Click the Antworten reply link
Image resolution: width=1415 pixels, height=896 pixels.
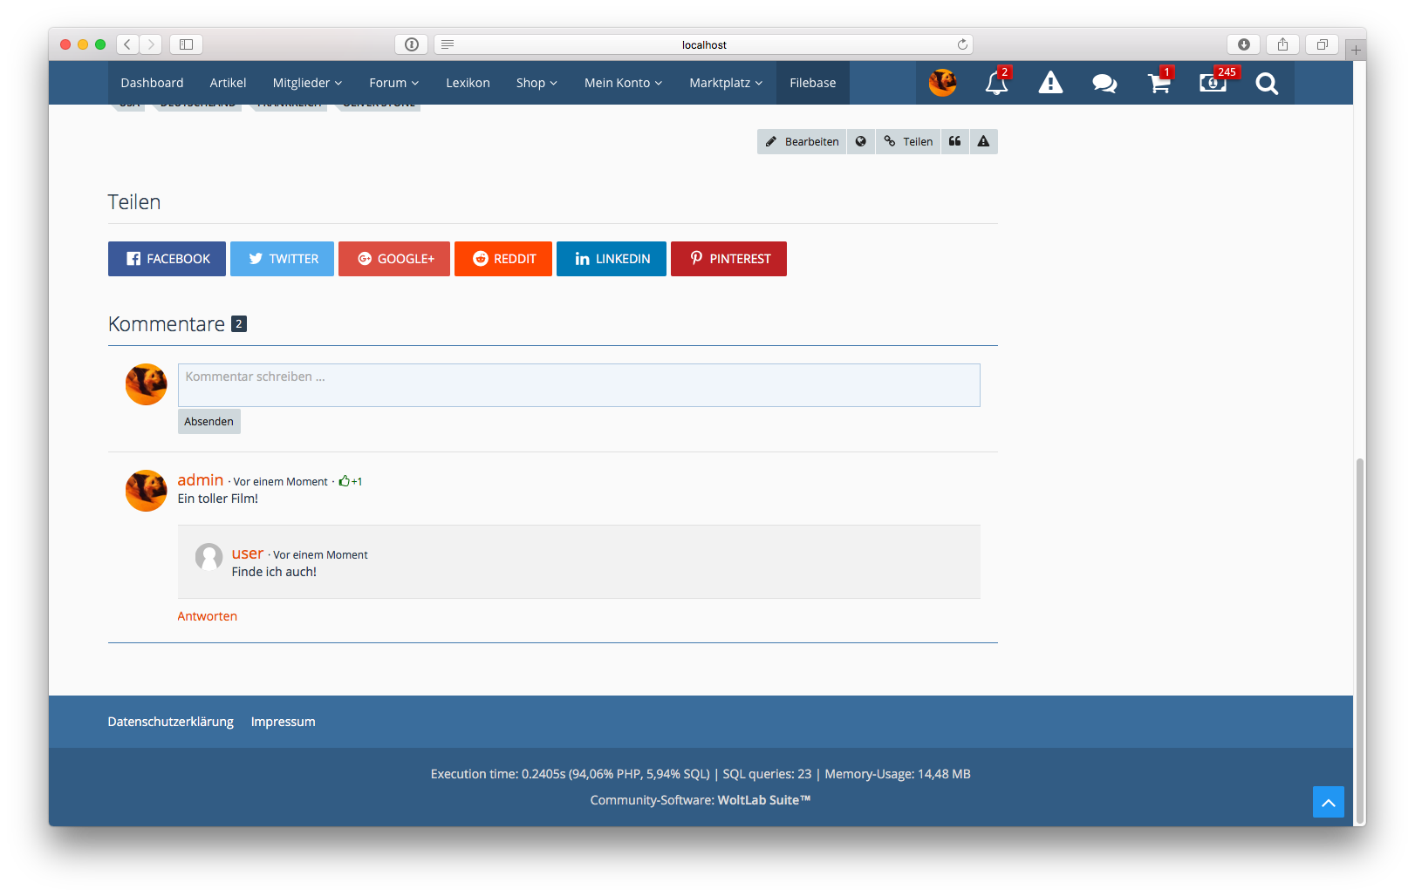[207, 616]
